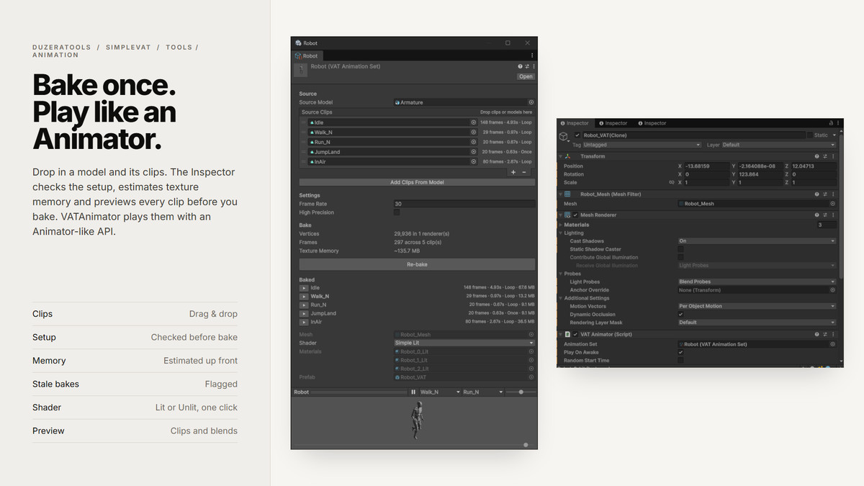Viewport: 864px width, 486px height.
Task: Switch to the third Inspector tab
Action: pos(652,123)
